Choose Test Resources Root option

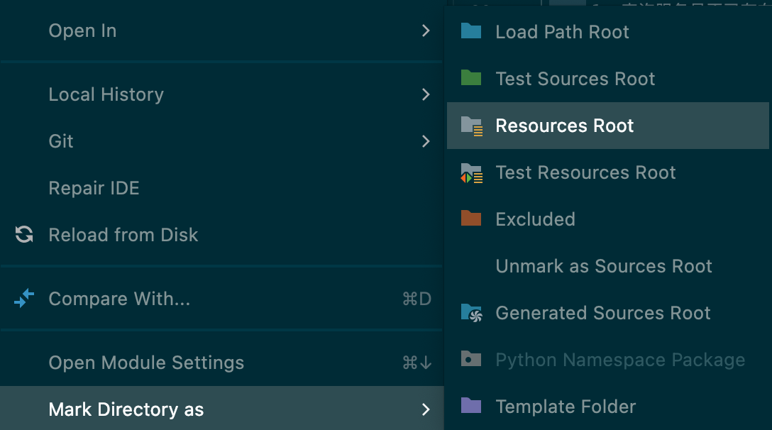point(585,172)
